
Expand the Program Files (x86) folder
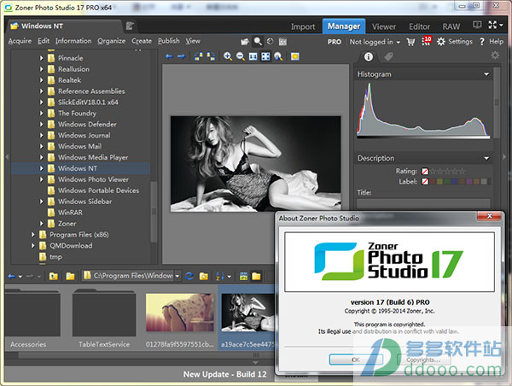click(33, 235)
